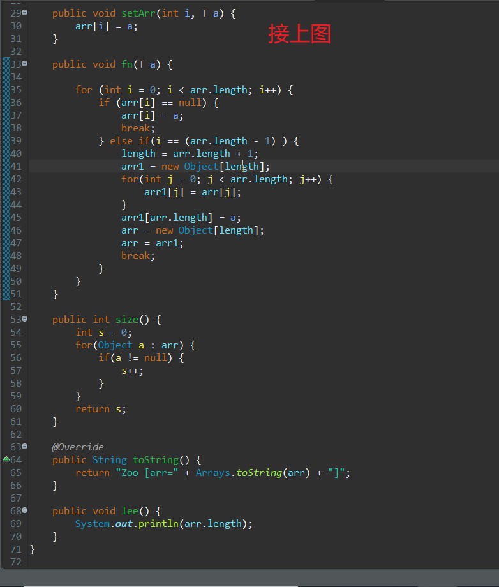Click the setArr method name

pos(138,13)
